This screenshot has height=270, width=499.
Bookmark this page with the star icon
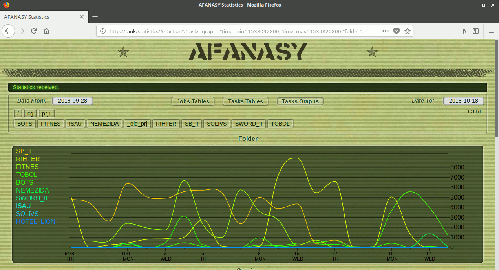pyautogui.click(x=408, y=31)
